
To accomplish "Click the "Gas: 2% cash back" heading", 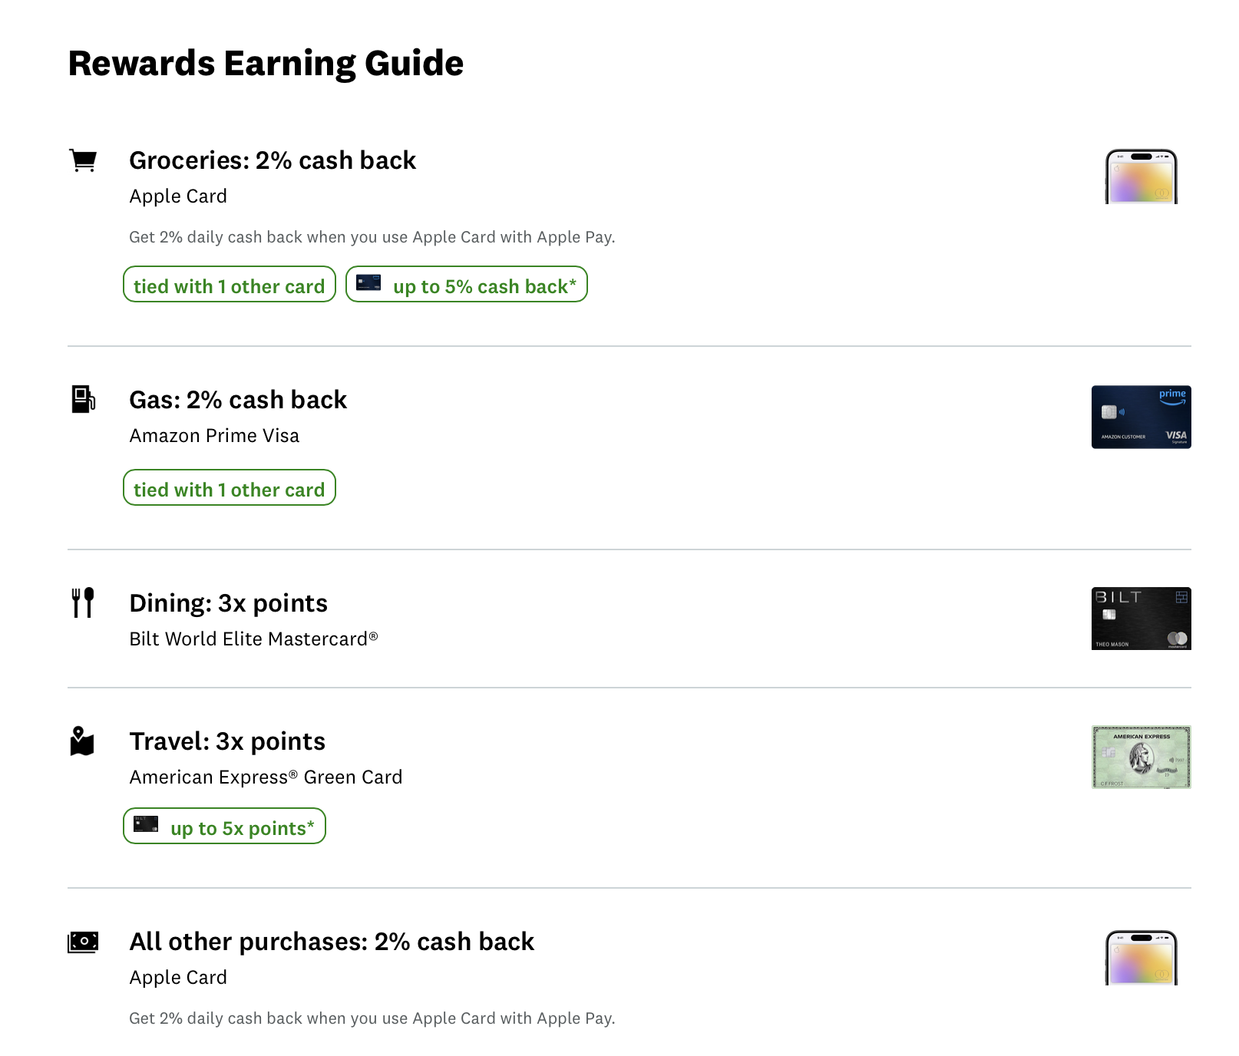I will click(238, 400).
